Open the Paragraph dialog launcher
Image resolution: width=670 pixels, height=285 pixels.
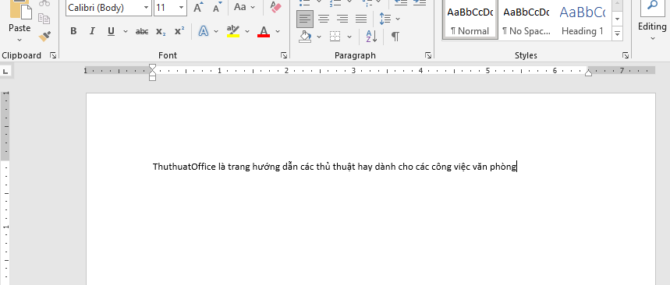point(428,55)
